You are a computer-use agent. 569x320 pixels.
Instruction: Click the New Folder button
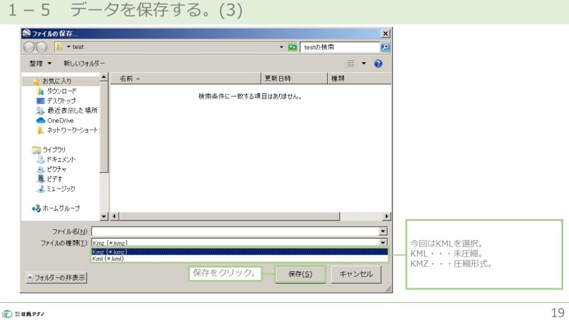pos(84,63)
